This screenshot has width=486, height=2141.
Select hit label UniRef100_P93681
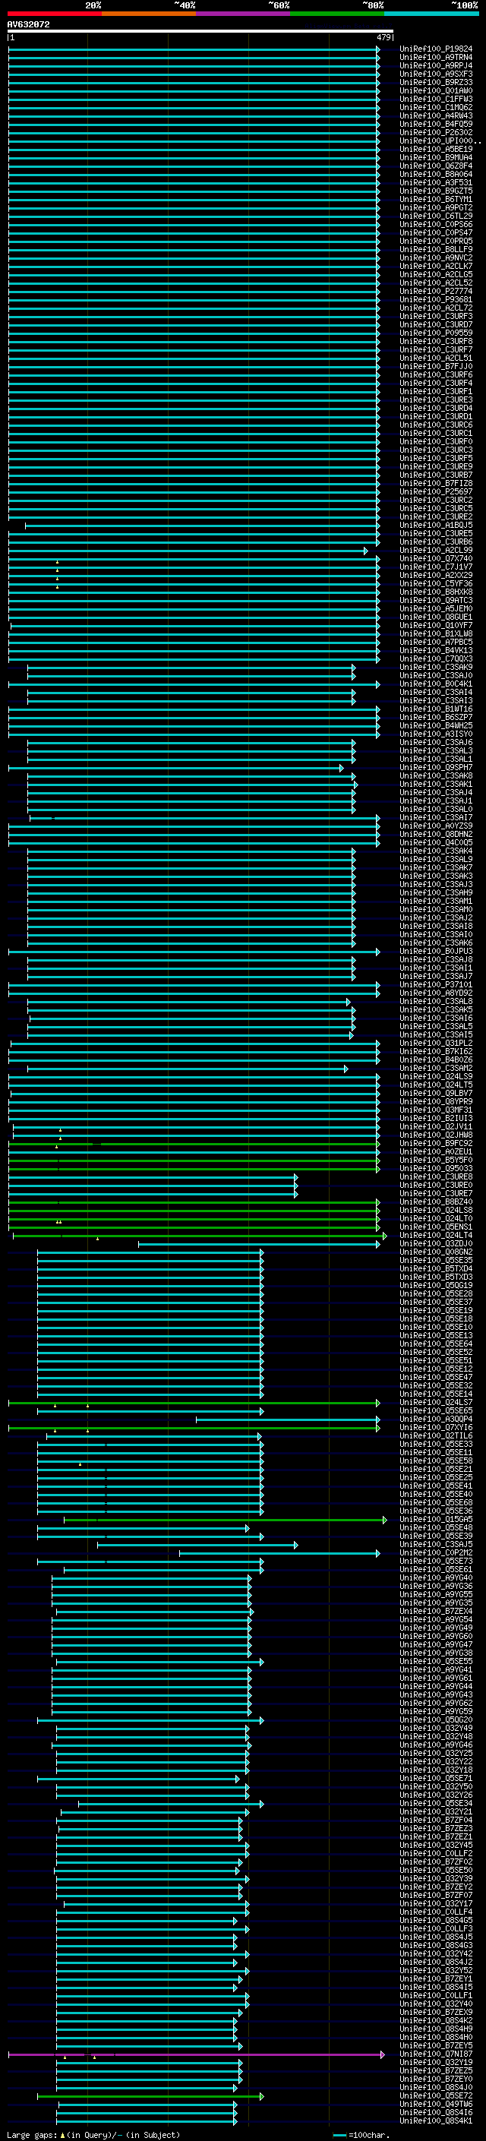pos(436,299)
